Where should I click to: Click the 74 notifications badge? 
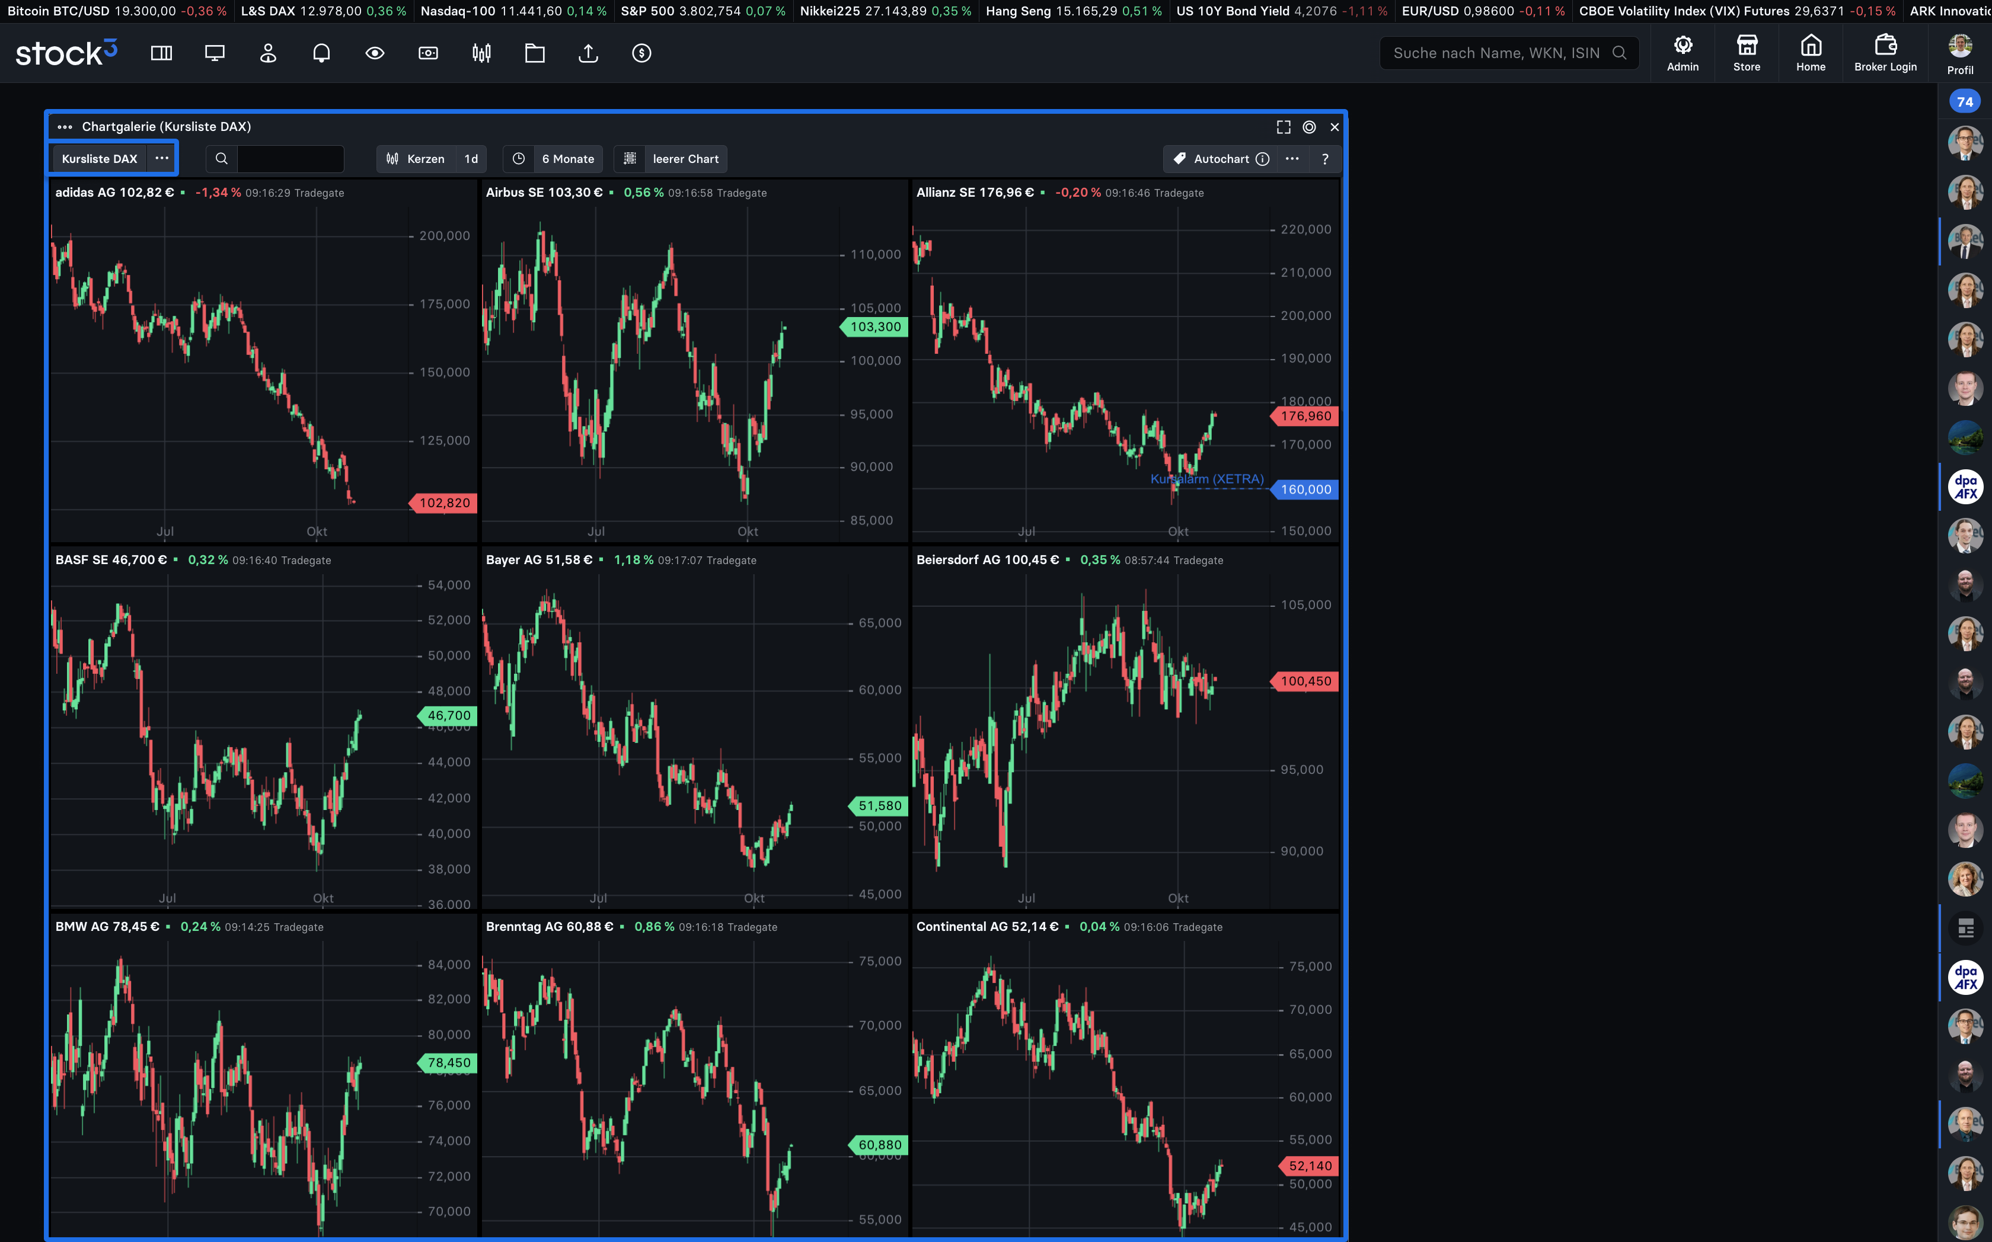(x=1964, y=102)
